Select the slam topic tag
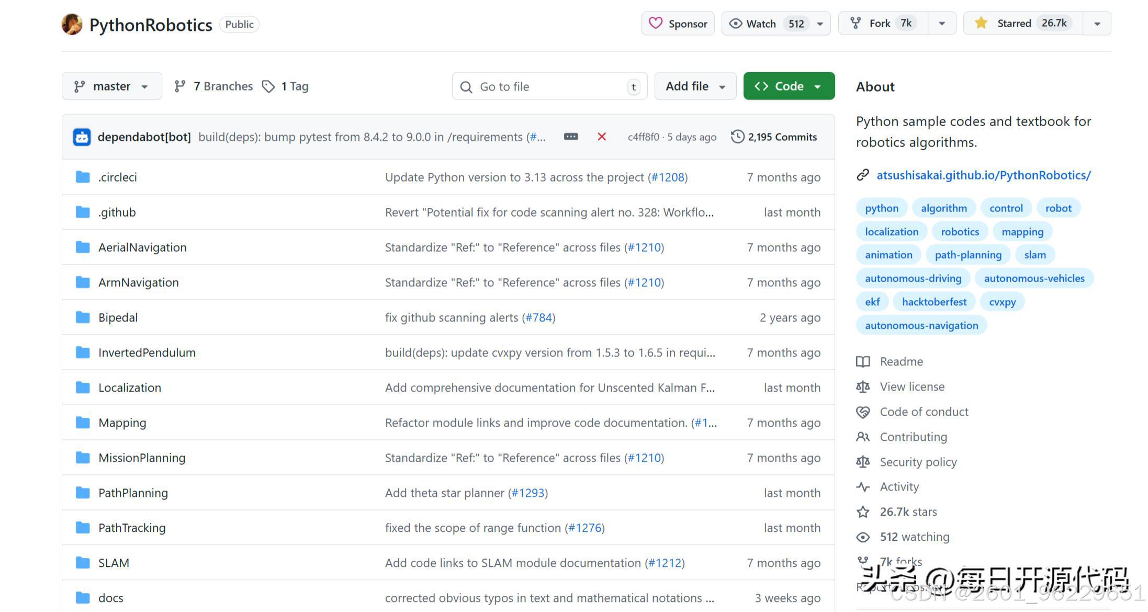 point(1035,254)
